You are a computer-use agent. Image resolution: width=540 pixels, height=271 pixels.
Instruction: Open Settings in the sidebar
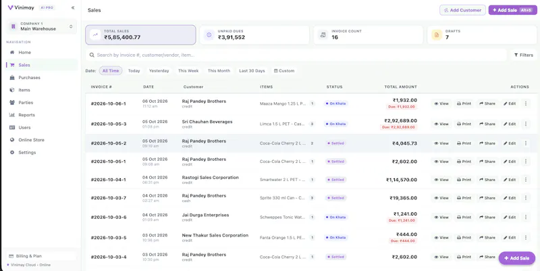tap(27, 152)
